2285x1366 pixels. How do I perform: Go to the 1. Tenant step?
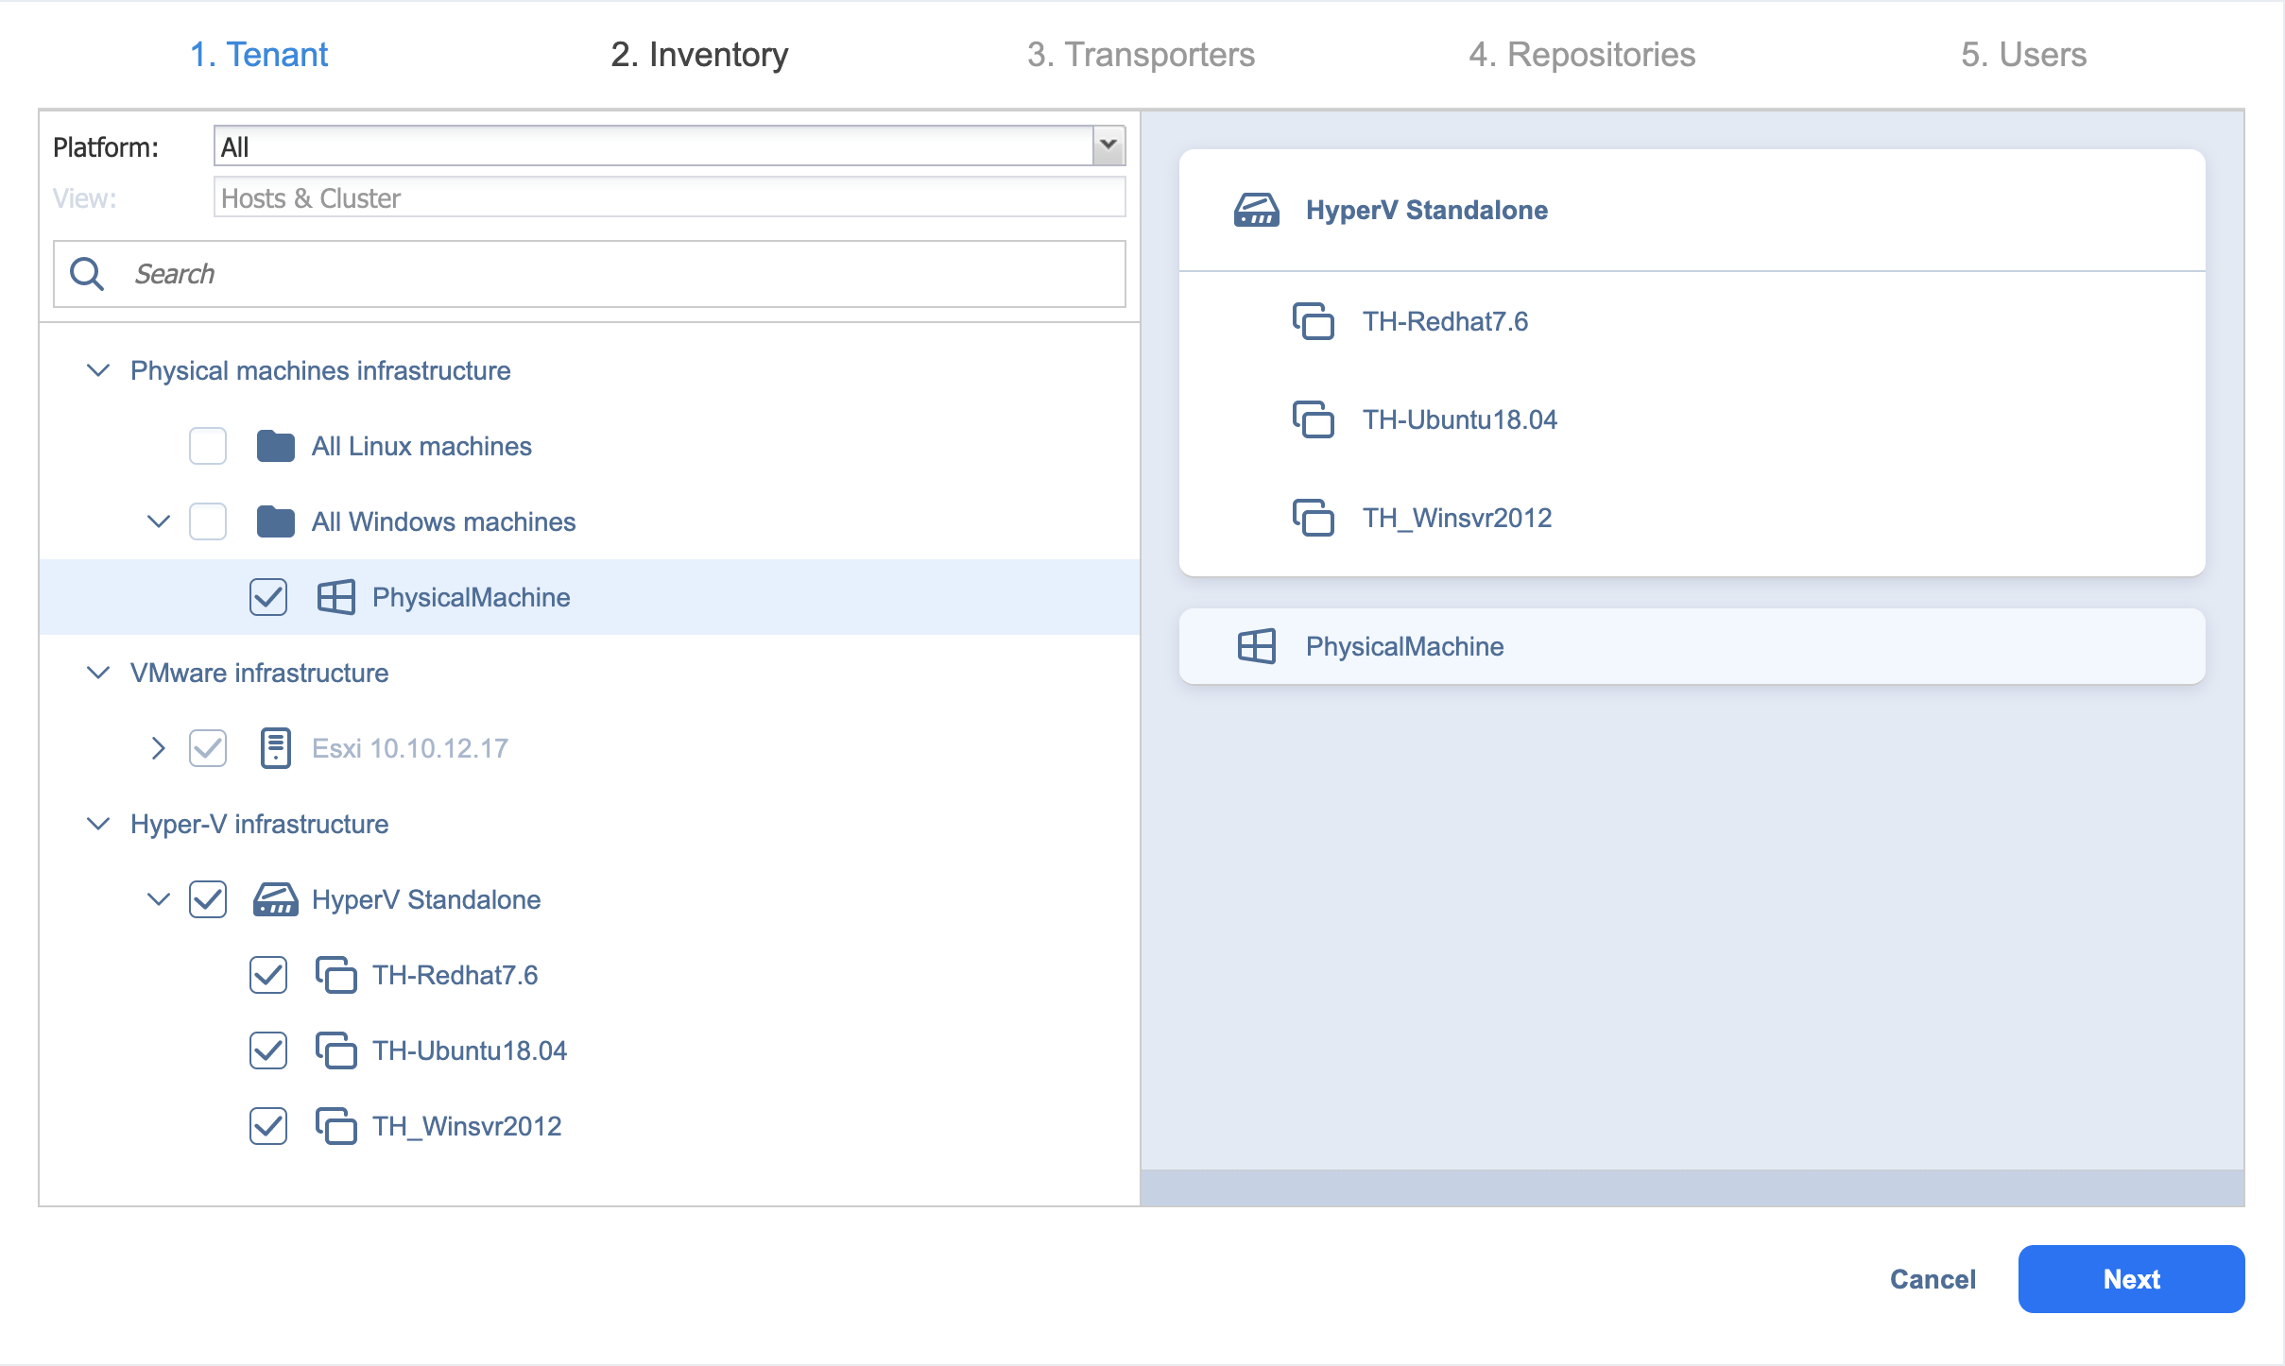pos(259,55)
